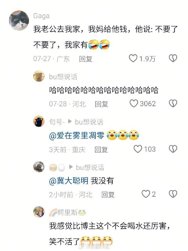
Task: Like the 我没有 reply with 2 likes
Action: [146, 194]
